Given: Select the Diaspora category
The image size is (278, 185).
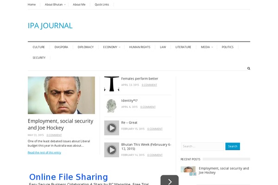Looking at the screenshot, I should click(61, 47).
